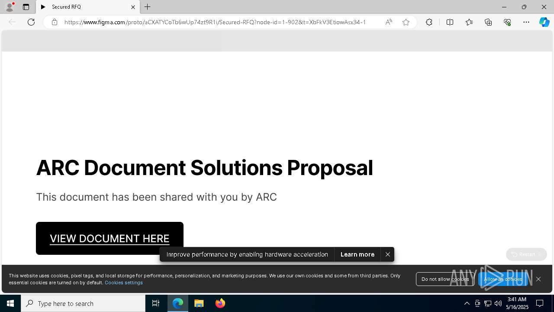Add this page to favorites star
554x312 pixels.
click(406, 22)
